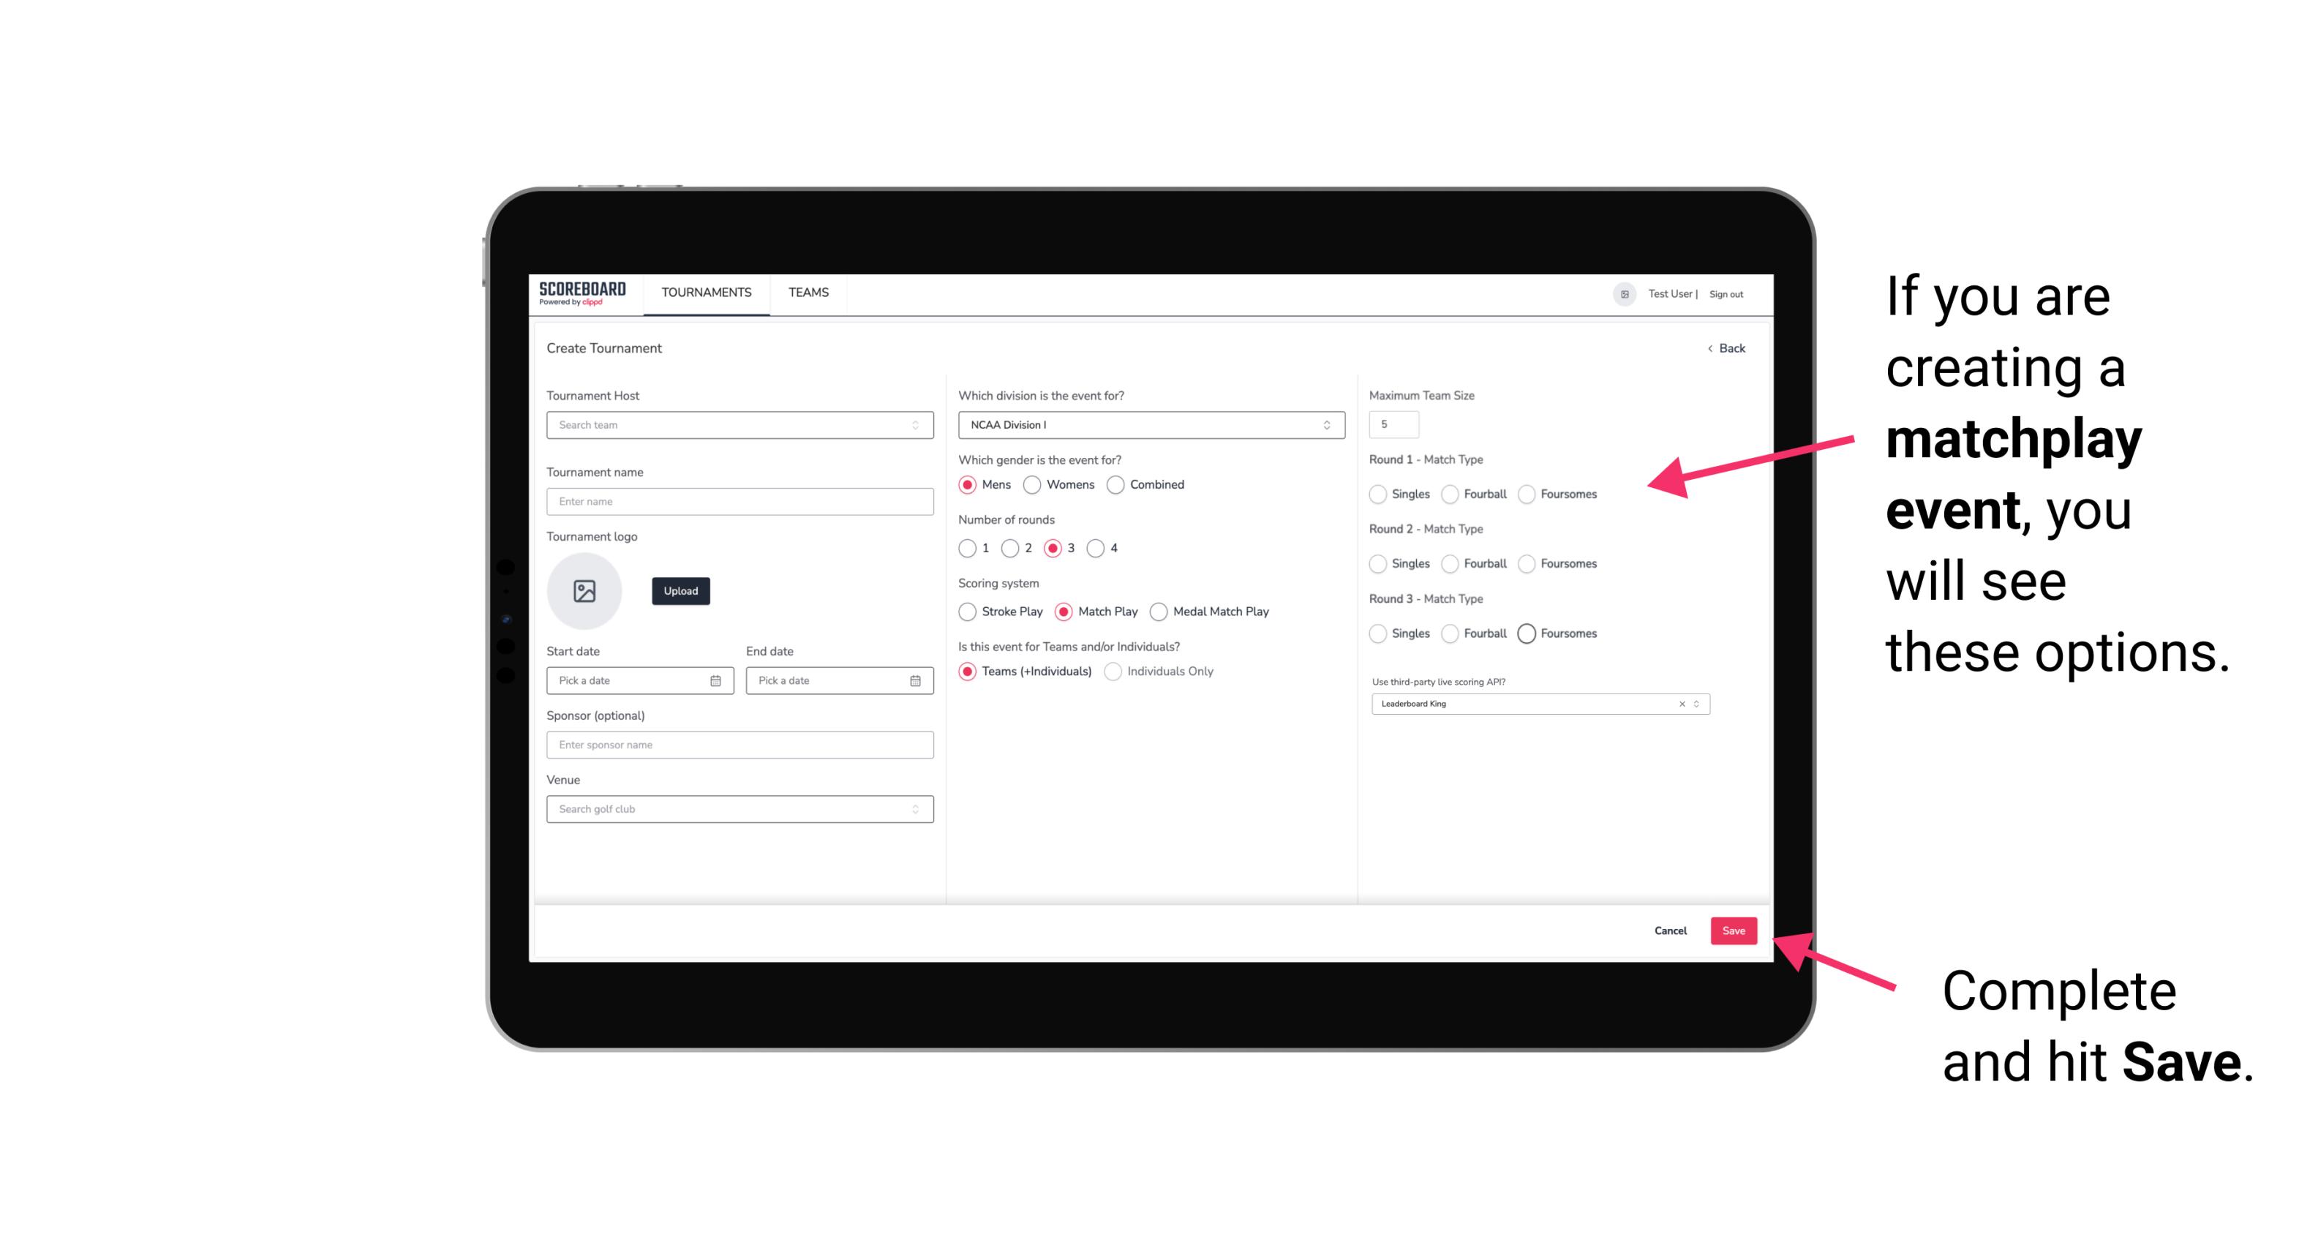The image size is (2299, 1237).
Task: Click the Start date calendar icon
Action: (x=715, y=681)
